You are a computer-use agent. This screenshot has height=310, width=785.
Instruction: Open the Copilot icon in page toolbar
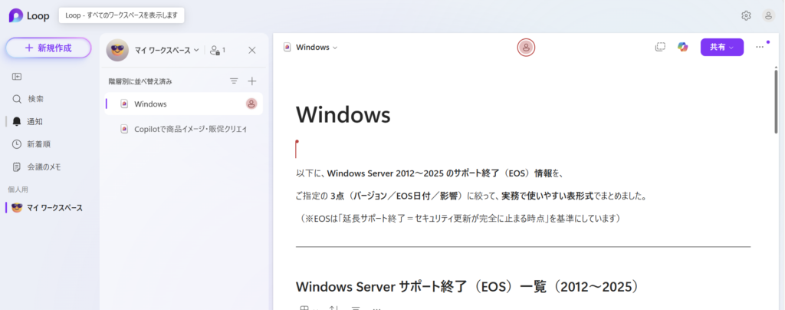pyautogui.click(x=682, y=47)
